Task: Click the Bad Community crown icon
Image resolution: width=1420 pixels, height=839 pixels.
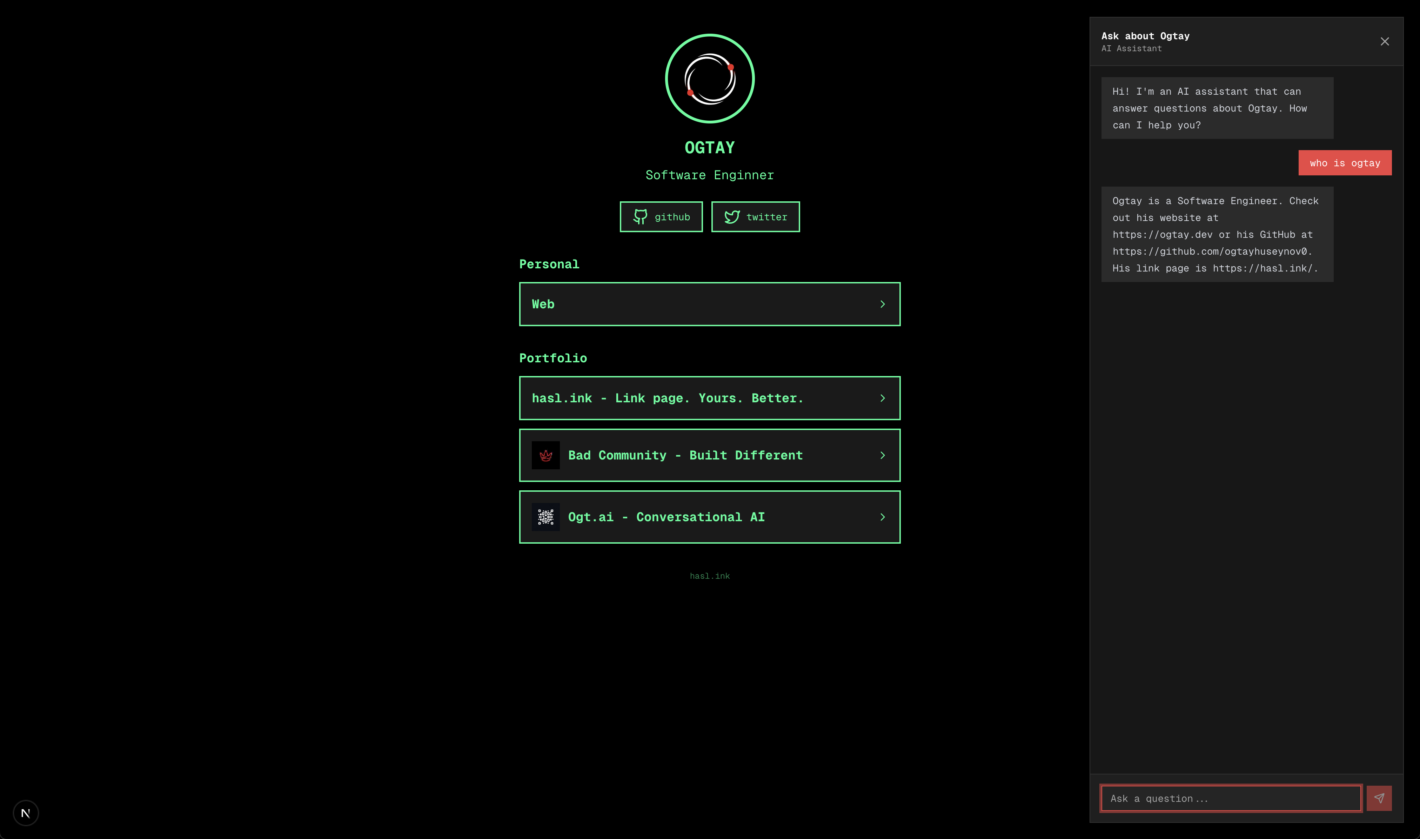Action: [x=545, y=455]
